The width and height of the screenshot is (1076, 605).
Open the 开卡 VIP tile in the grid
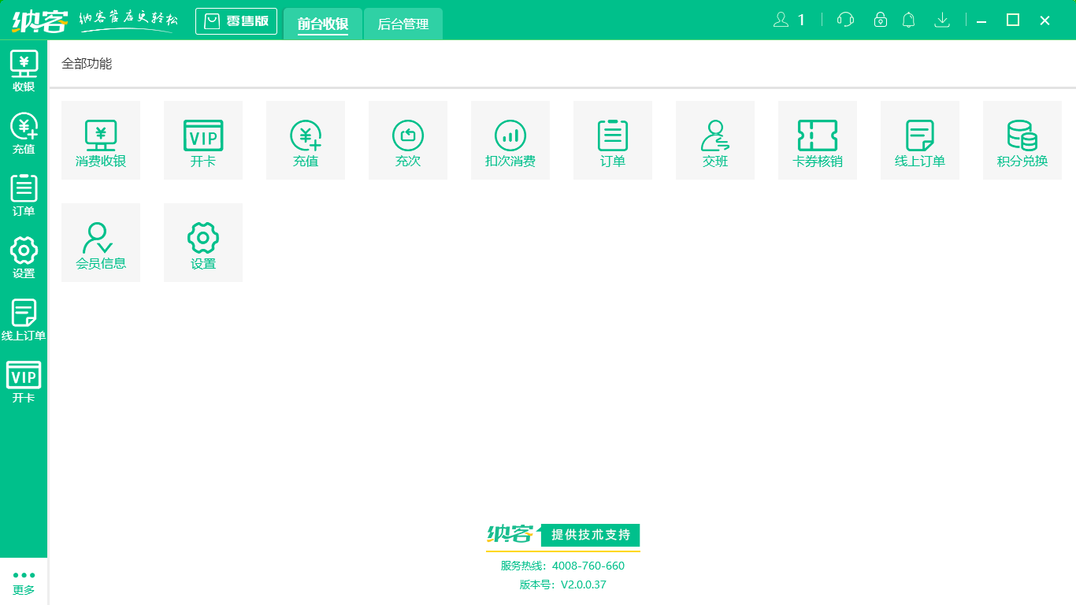203,140
